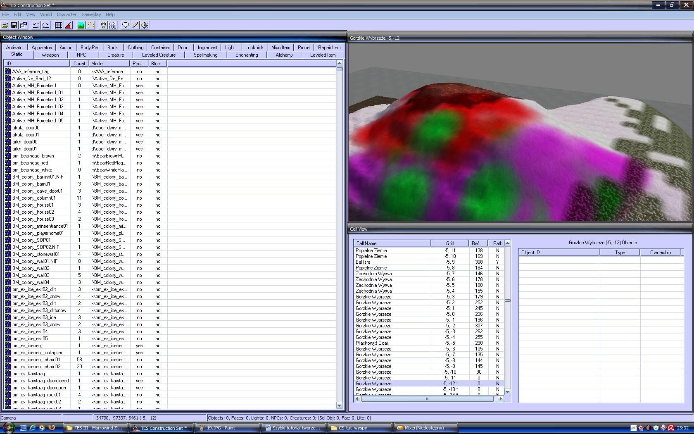The width and height of the screenshot is (694, 434).
Task: Sort object list by ID column header
Action: (37, 64)
